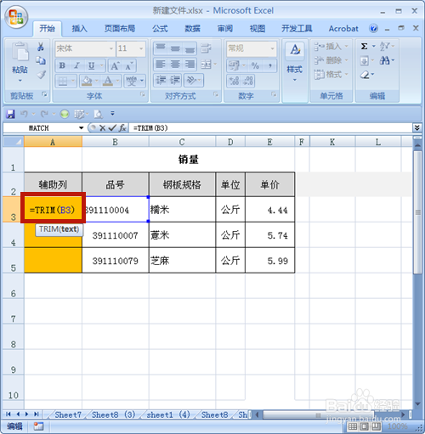Click the Paste clipboard icon
This screenshot has height=434, width=425.
(20, 52)
